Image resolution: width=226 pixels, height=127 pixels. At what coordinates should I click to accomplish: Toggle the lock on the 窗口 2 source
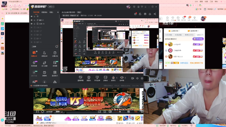tap(34, 20)
